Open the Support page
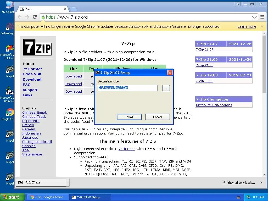268x201 pixels. point(30,90)
